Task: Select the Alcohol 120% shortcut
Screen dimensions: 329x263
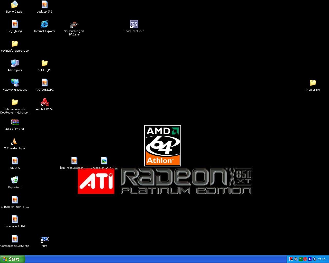Action: [44, 102]
